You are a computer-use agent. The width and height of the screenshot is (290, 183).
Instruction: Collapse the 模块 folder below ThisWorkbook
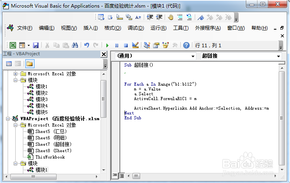click(16, 163)
